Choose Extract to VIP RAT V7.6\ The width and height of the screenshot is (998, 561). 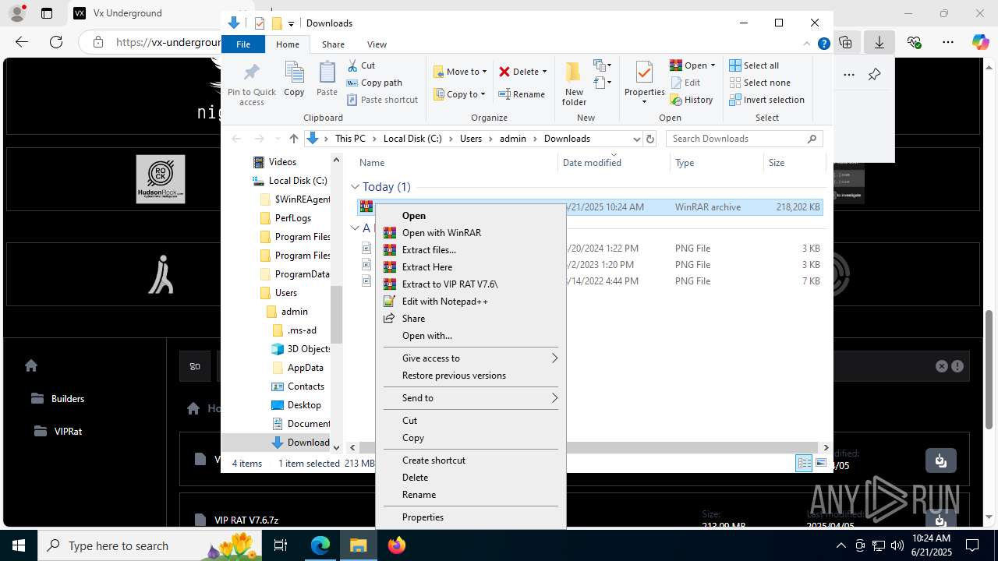[x=470, y=284]
